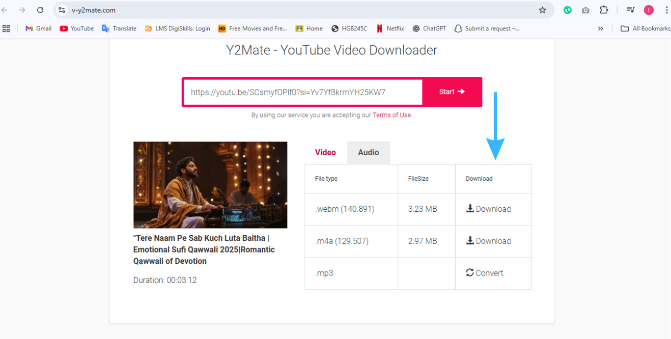
Task: Open the Terms of Use link
Action: click(x=391, y=115)
